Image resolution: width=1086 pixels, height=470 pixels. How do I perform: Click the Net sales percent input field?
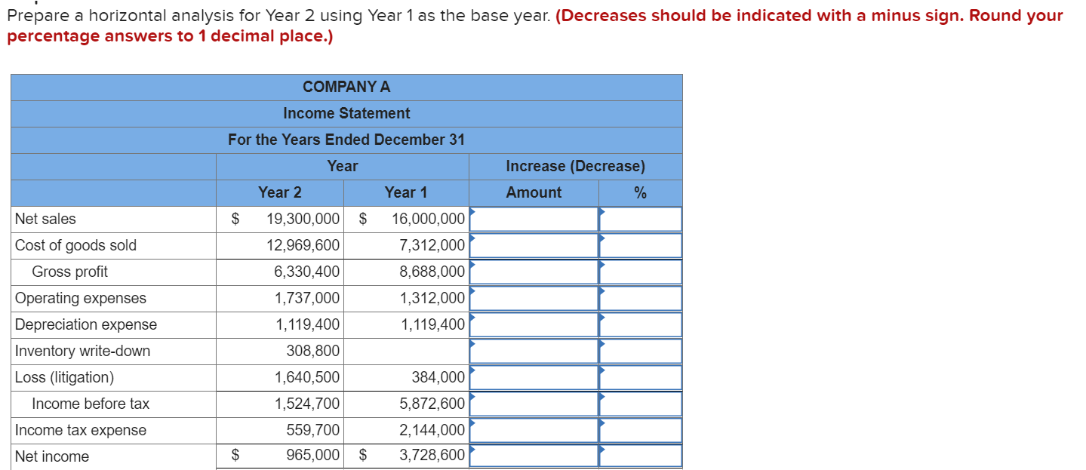[641, 219]
